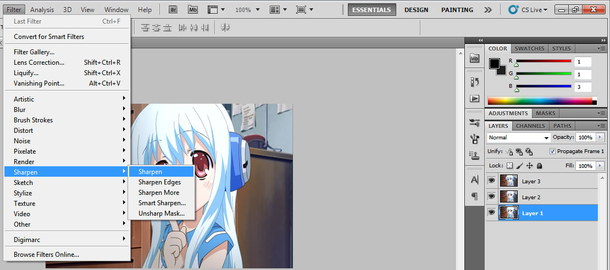610x270 pixels.
Task: Toggle lock transparent pixels
Action: 509,166
